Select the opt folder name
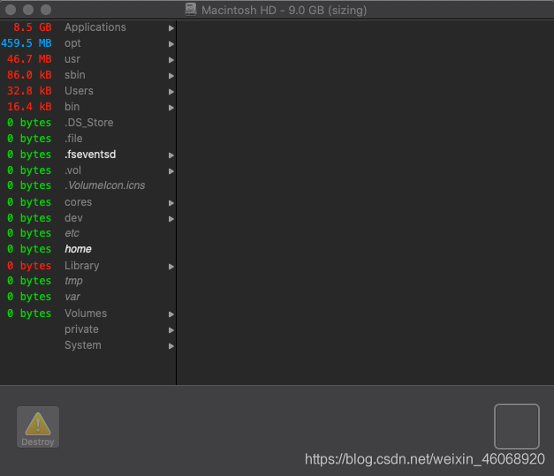The image size is (554, 476). [72, 43]
